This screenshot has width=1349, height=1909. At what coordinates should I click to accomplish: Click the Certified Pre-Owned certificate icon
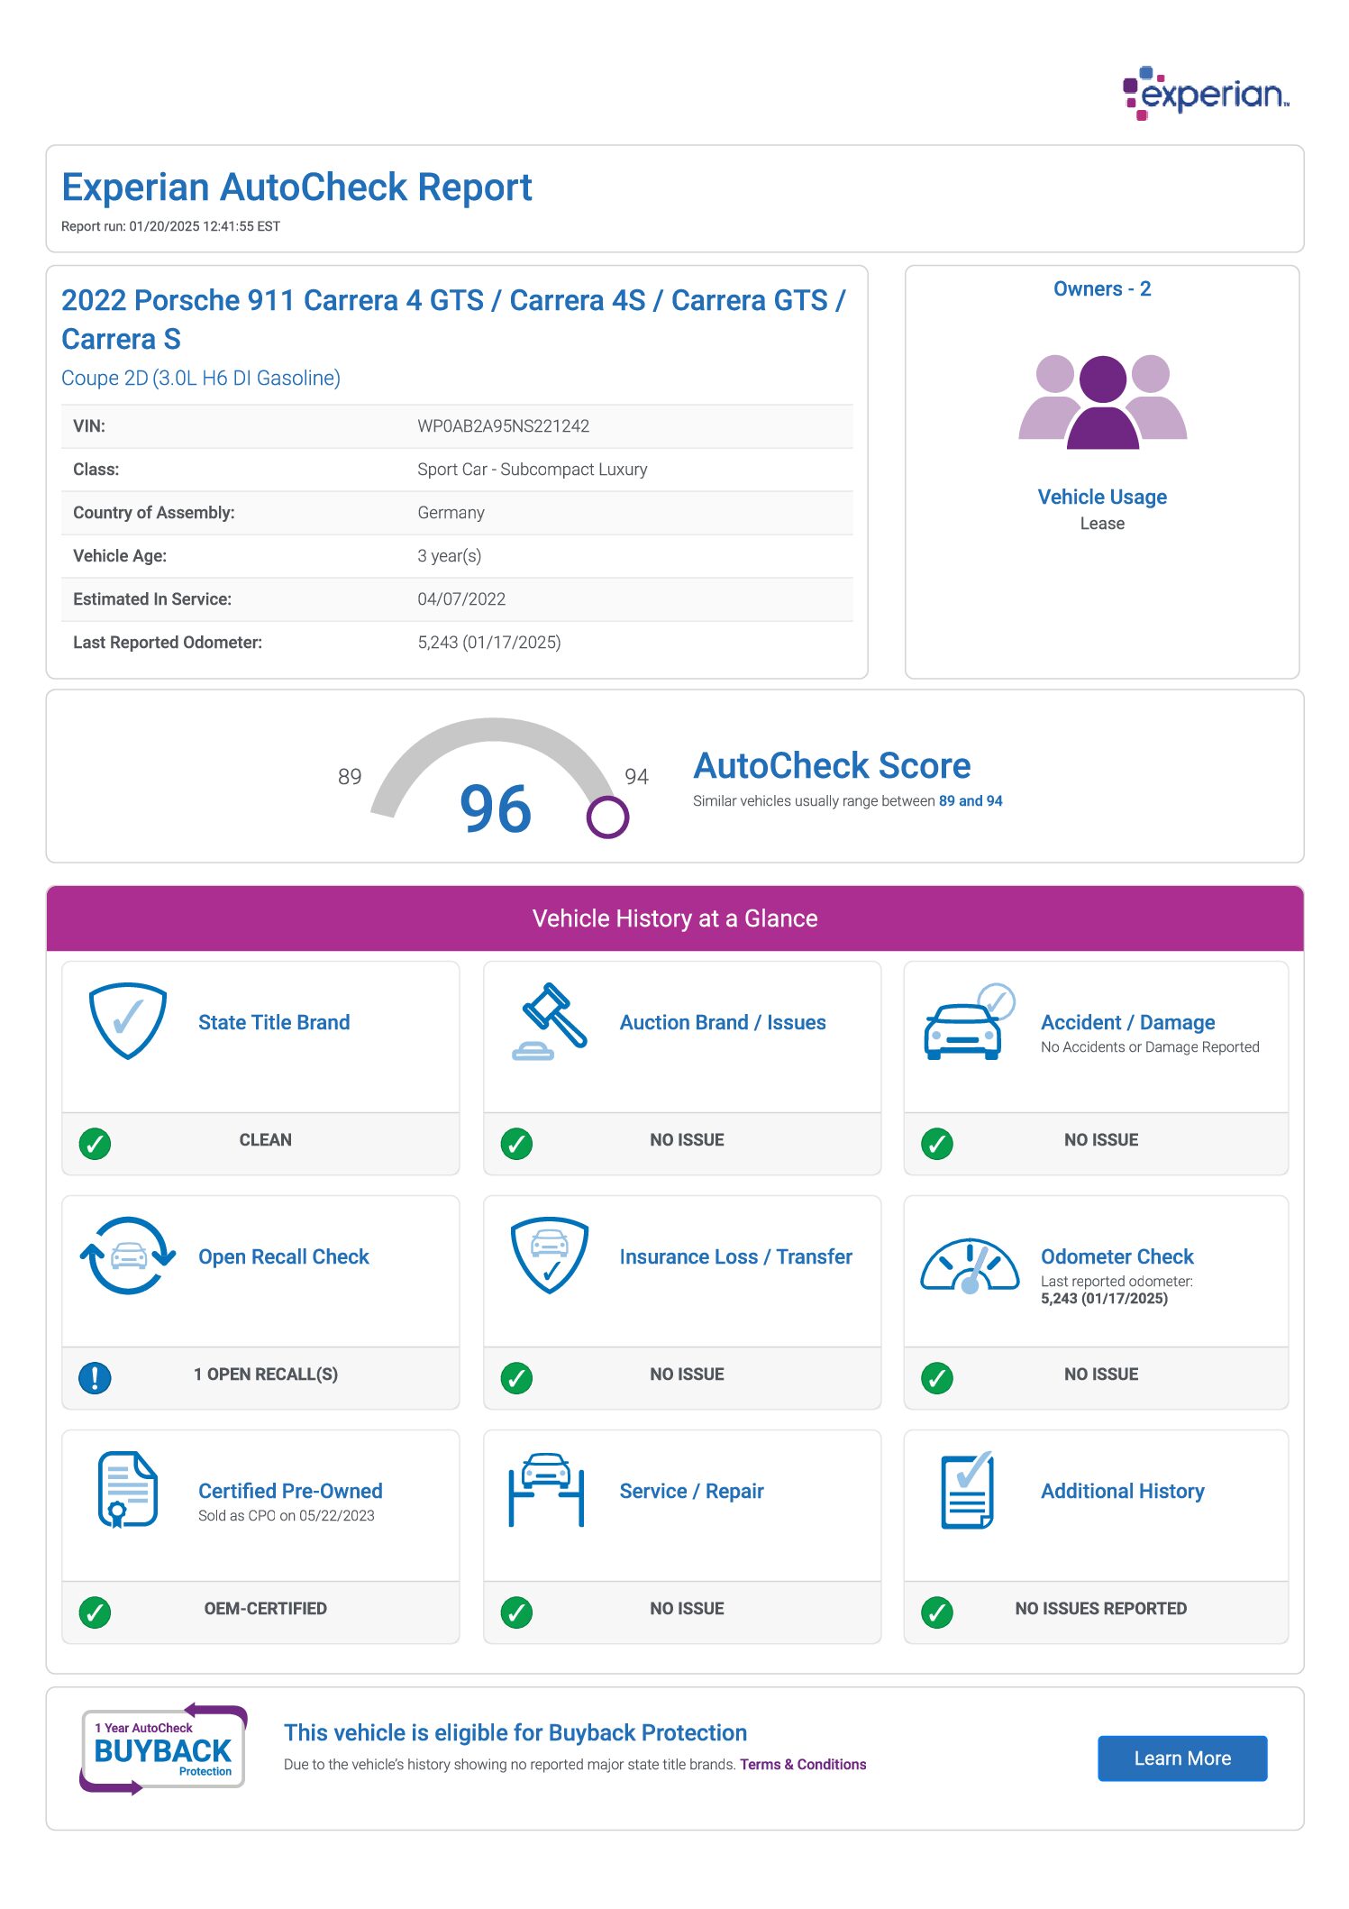127,1490
